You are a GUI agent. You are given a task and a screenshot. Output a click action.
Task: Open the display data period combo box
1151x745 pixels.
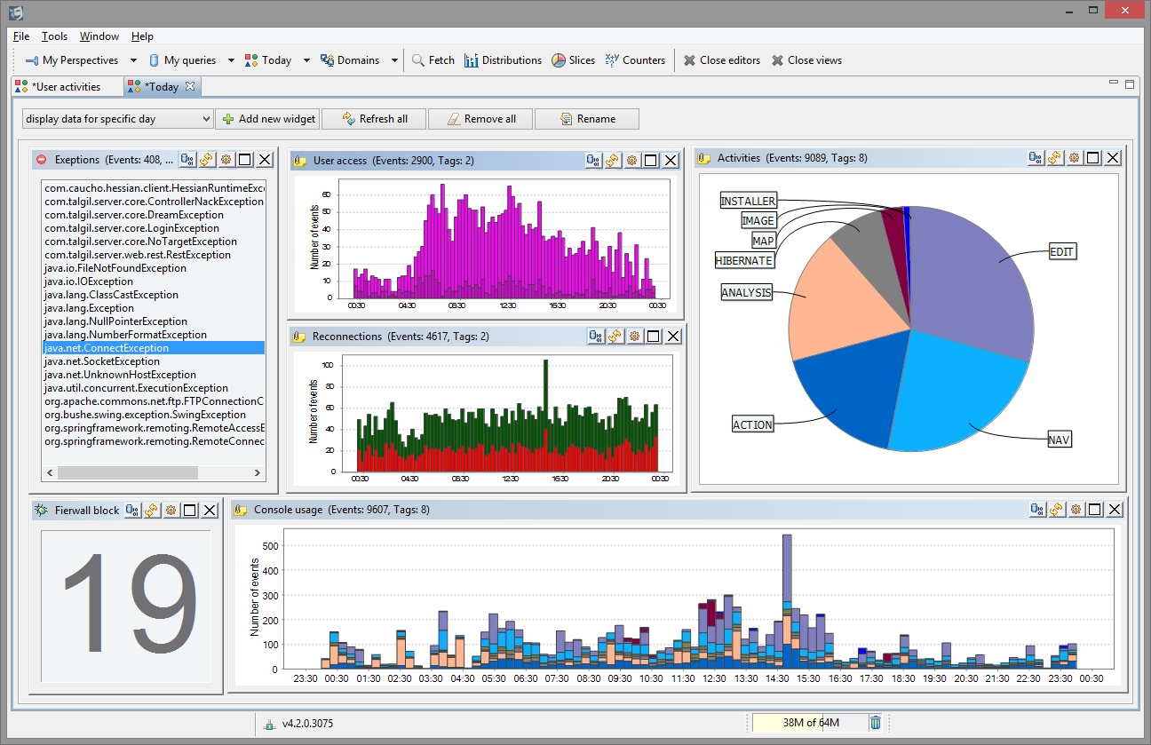click(x=118, y=119)
